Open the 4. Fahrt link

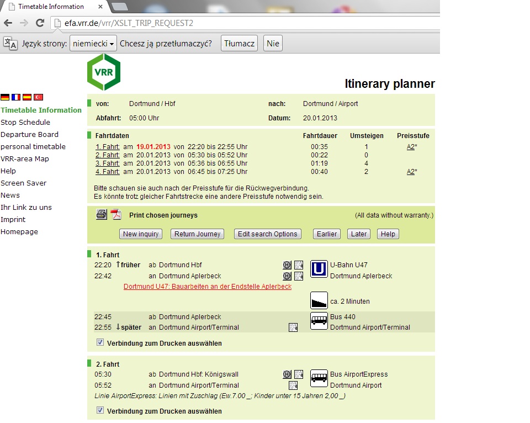tap(108, 171)
